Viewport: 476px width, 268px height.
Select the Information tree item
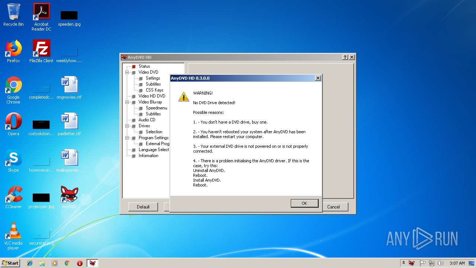(148, 156)
